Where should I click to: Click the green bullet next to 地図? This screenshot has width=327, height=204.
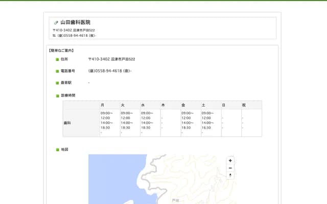pos(57,150)
